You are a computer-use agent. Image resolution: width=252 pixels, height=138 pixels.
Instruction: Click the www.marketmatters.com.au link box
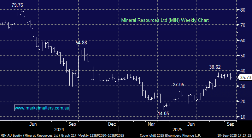click(x=42, y=108)
